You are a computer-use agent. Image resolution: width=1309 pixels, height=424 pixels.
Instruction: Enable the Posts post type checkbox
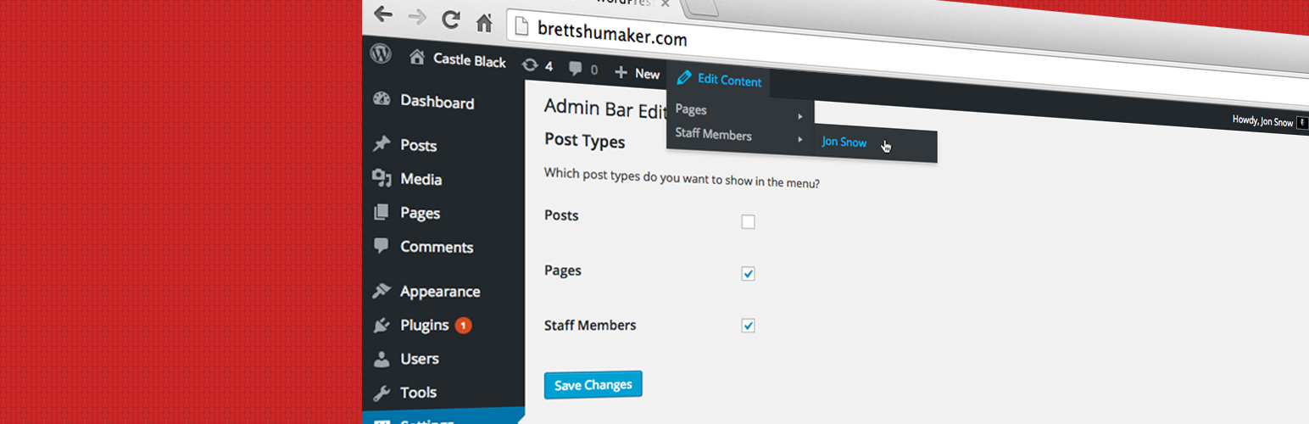click(748, 222)
